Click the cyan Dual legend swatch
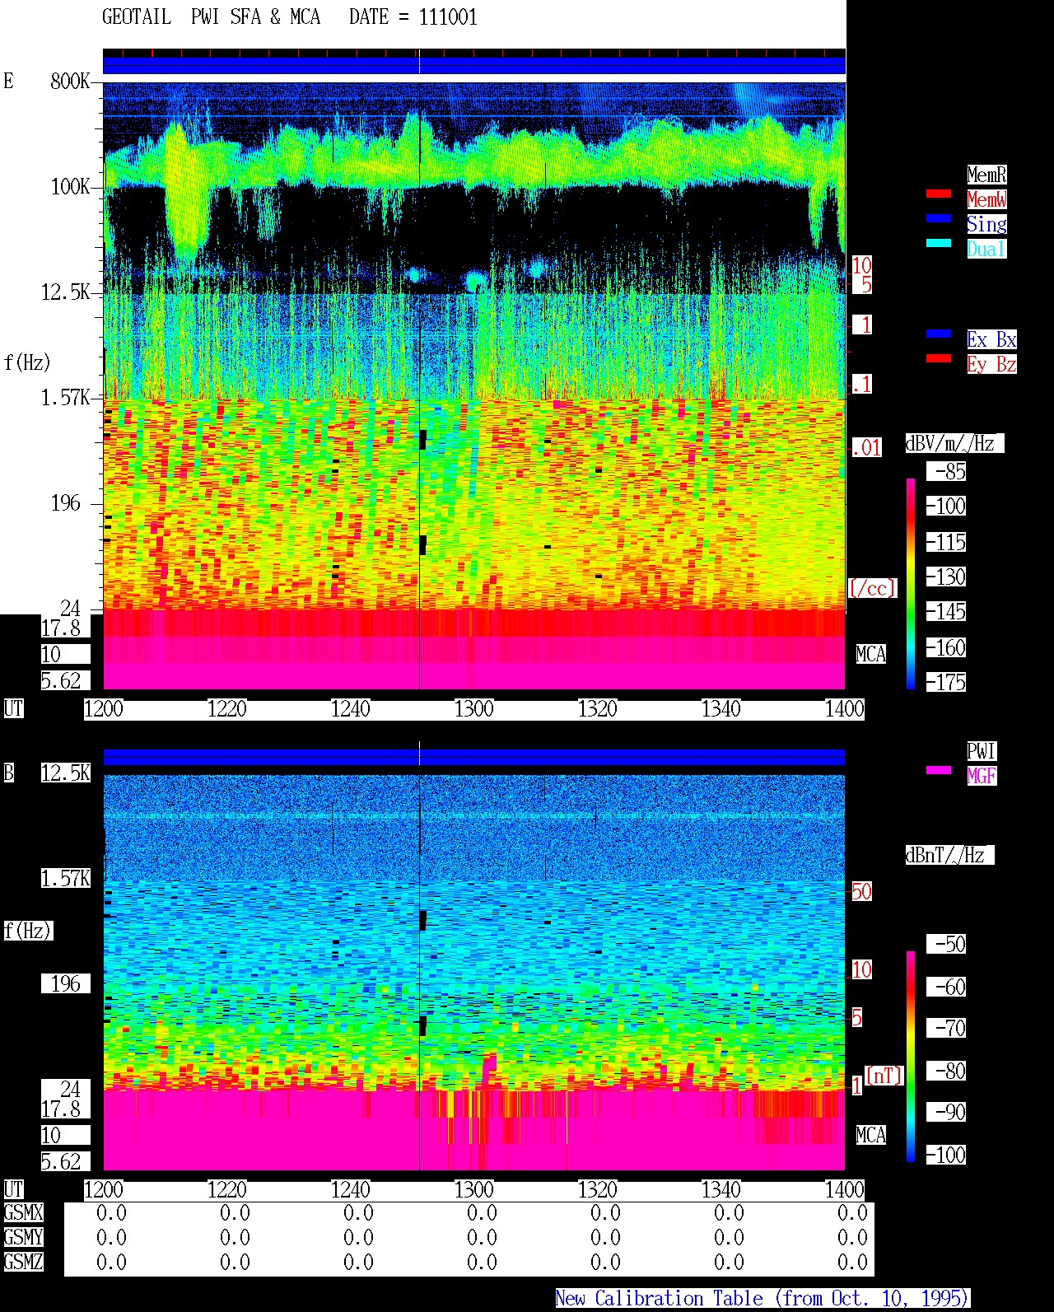 point(939,243)
